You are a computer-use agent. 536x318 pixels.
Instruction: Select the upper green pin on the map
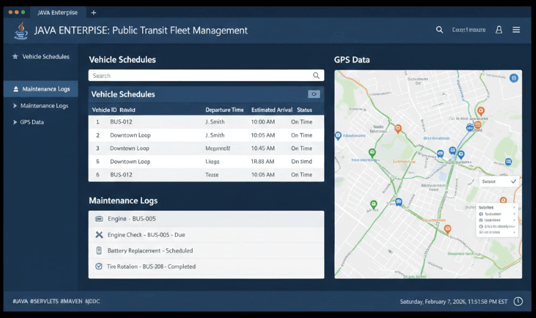(x=372, y=153)
